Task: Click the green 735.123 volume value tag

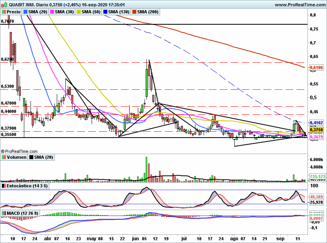Action: (x=318, y=176)
